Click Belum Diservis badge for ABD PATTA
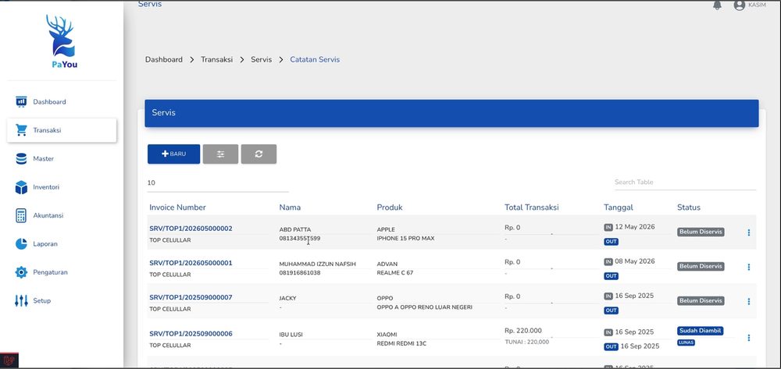Screen dimensions: 781x369 (701, 232)
